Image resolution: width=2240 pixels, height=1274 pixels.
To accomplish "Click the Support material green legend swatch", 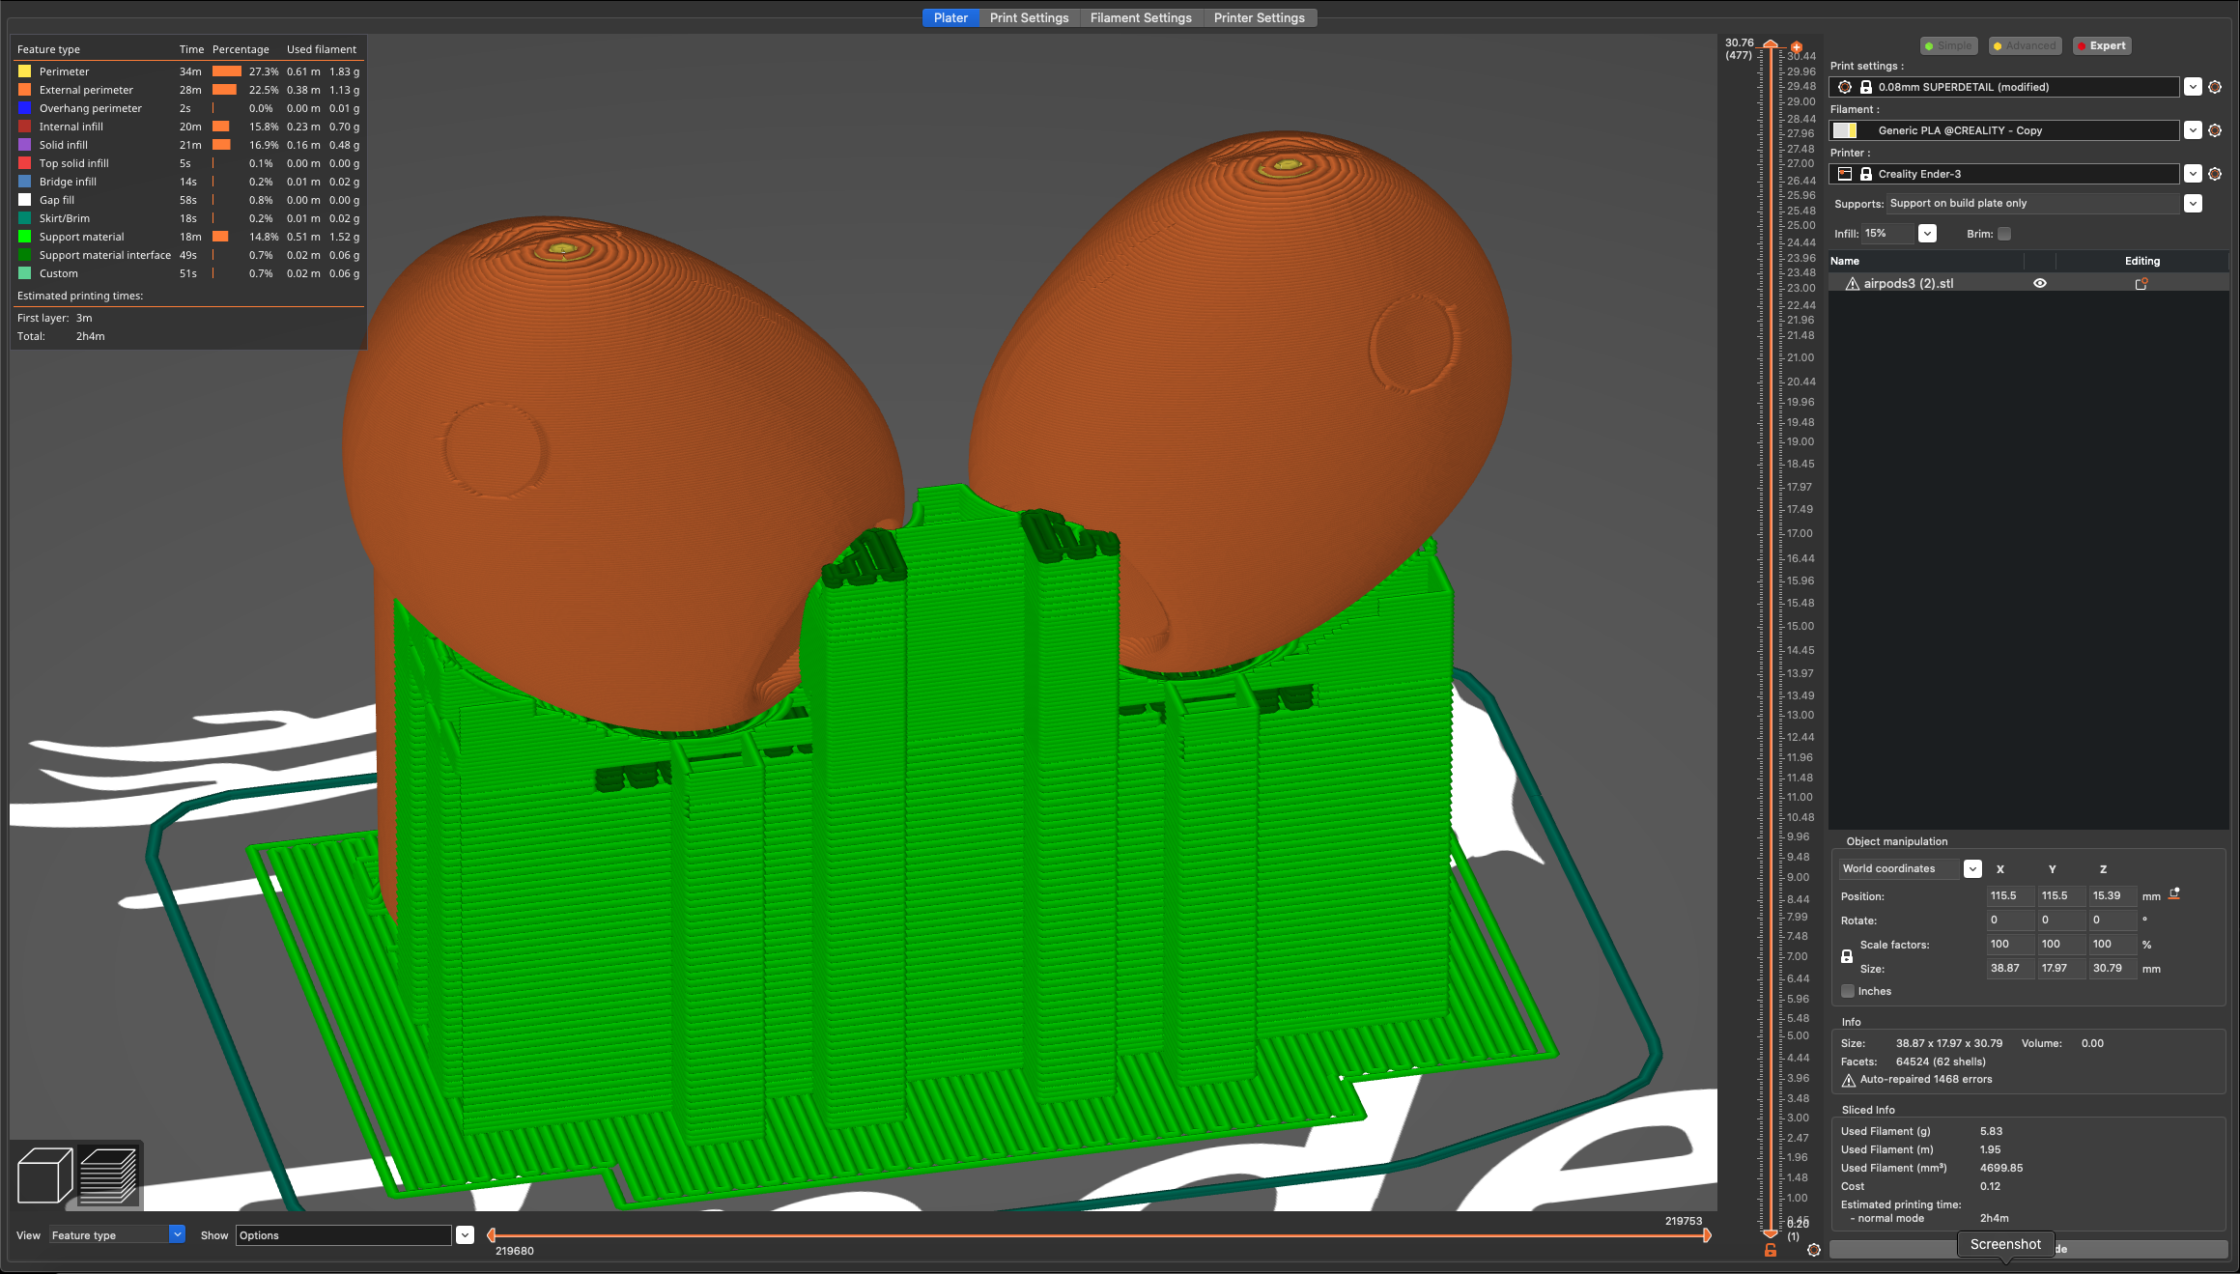I will (24, 237).
